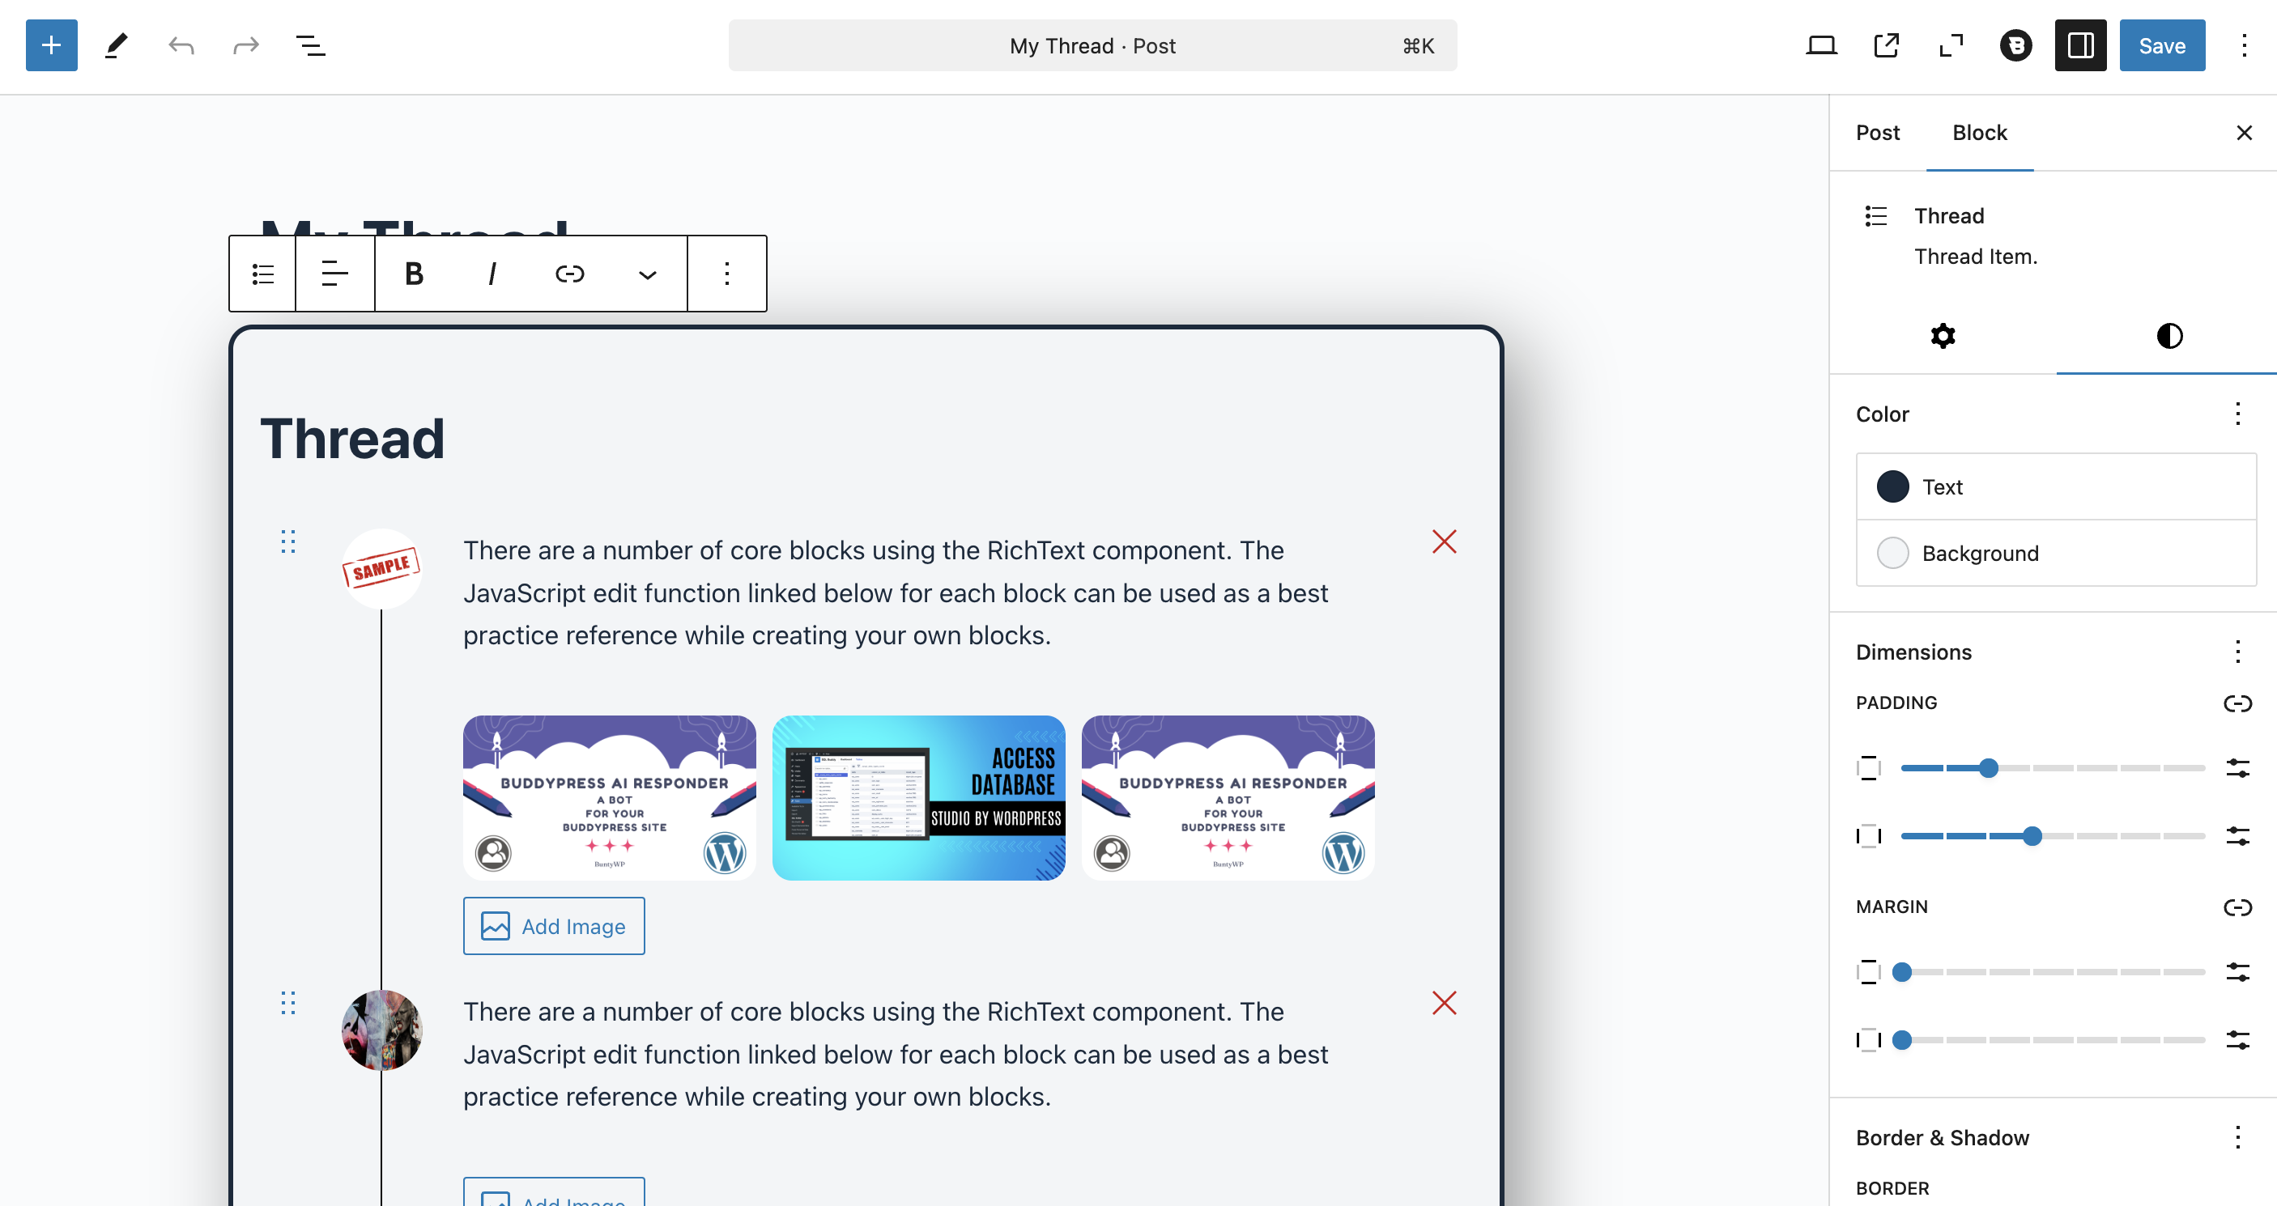
Task: Open the plugin 'B' sidebar icon
Action: [x=2015, y=45]
